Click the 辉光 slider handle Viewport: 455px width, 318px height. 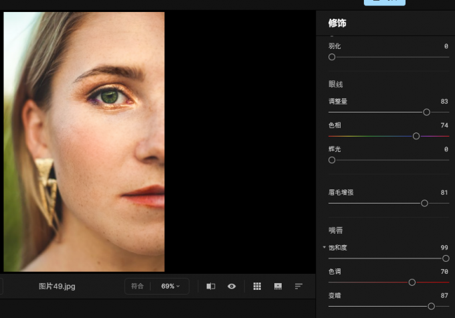(x=332, y=160)
